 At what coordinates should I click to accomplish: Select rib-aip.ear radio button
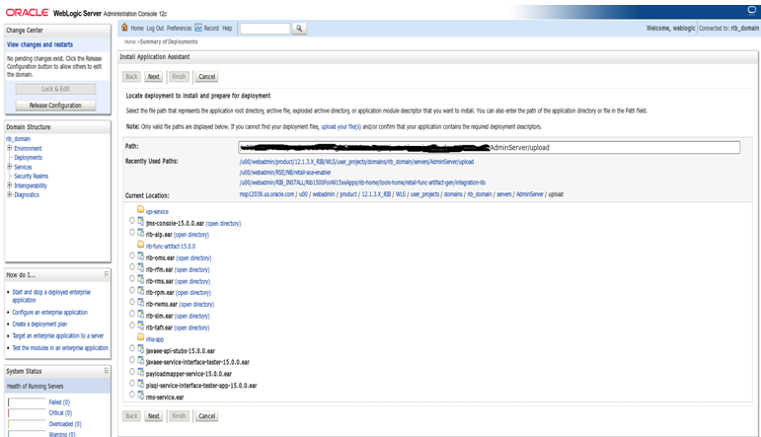point(132,232)
